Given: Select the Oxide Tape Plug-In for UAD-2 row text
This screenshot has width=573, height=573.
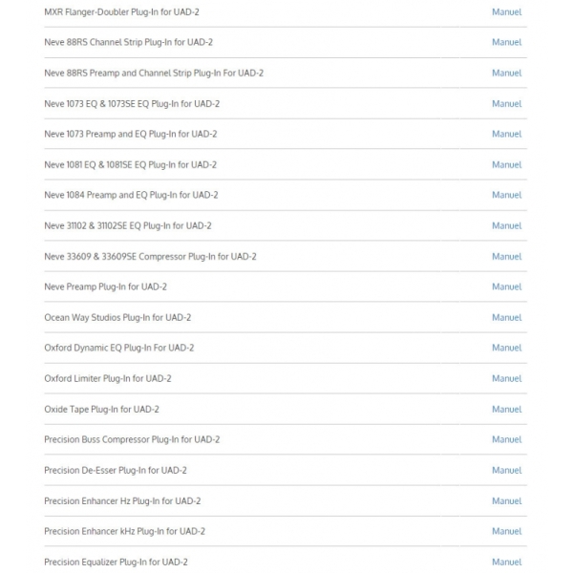Looking at the screenshot, I should click(101, 410).
